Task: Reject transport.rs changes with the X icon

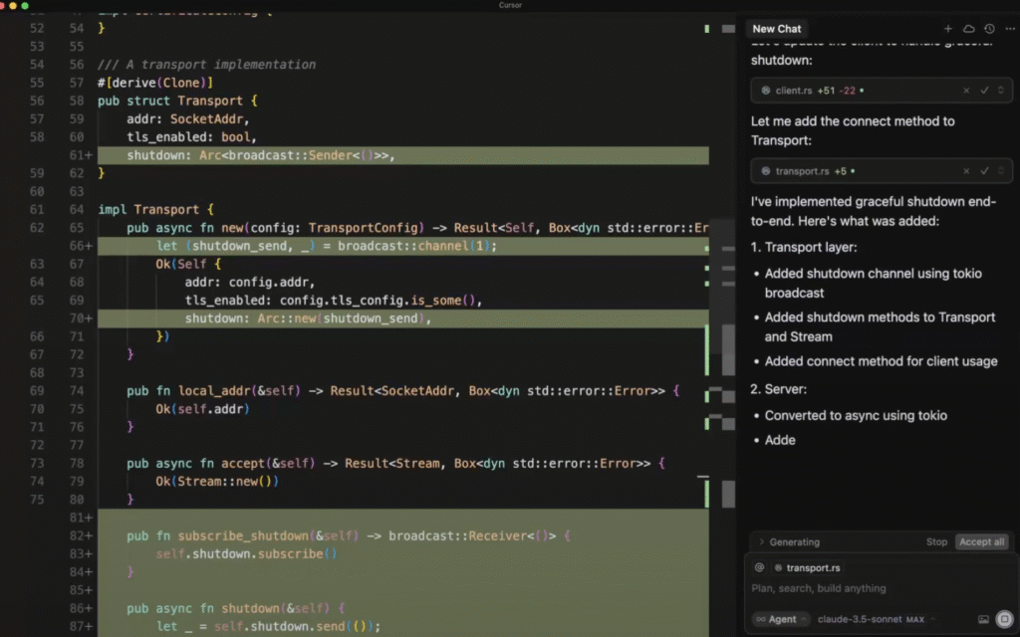Action: (x=966, y=171)
